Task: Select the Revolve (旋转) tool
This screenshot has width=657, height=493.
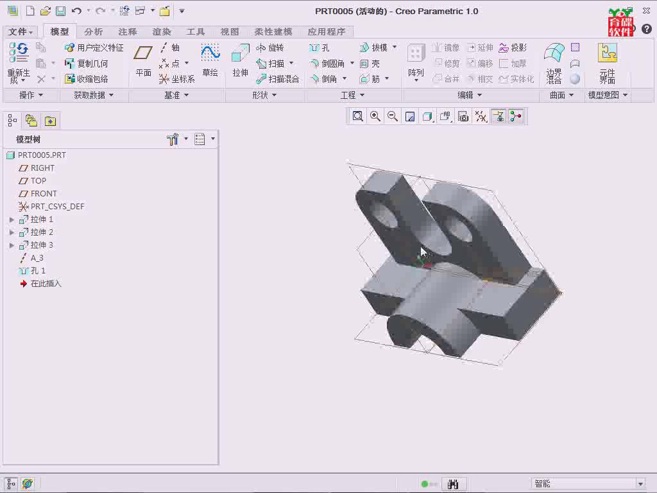Action: [x=270, y=48]
